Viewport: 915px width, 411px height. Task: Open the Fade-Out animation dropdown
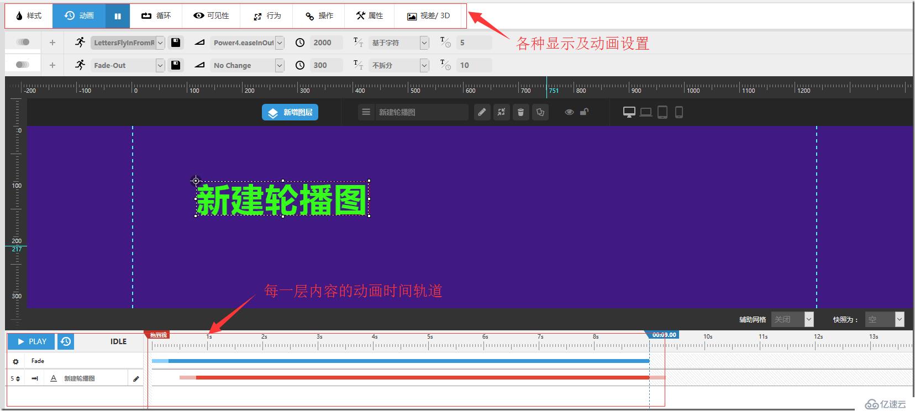pos(128,65)
